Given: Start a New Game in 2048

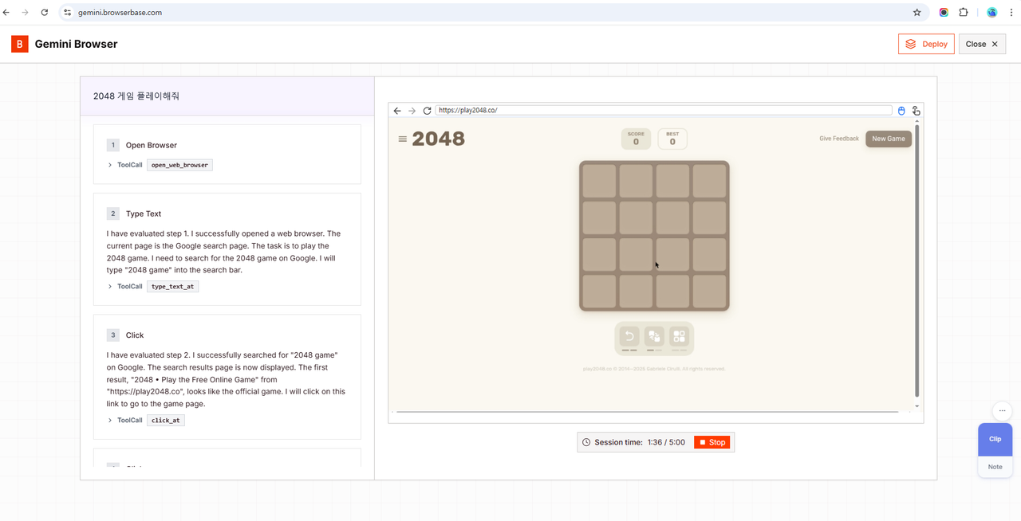Looking at the screenshot, I should click(888, 139).
